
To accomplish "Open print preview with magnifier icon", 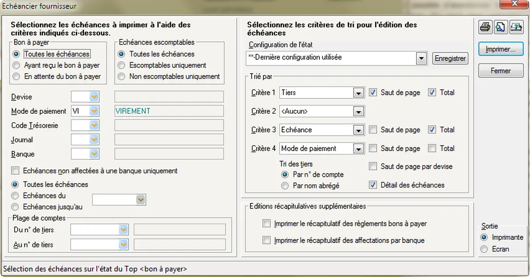I will click(500, 27).
